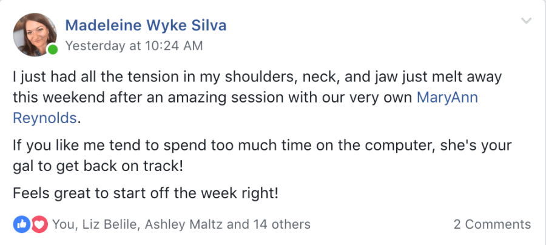The height and width of the screenshot is (245, 546).
Task: Expand the post options chevron menu
Action: click(x=526, y=21)
